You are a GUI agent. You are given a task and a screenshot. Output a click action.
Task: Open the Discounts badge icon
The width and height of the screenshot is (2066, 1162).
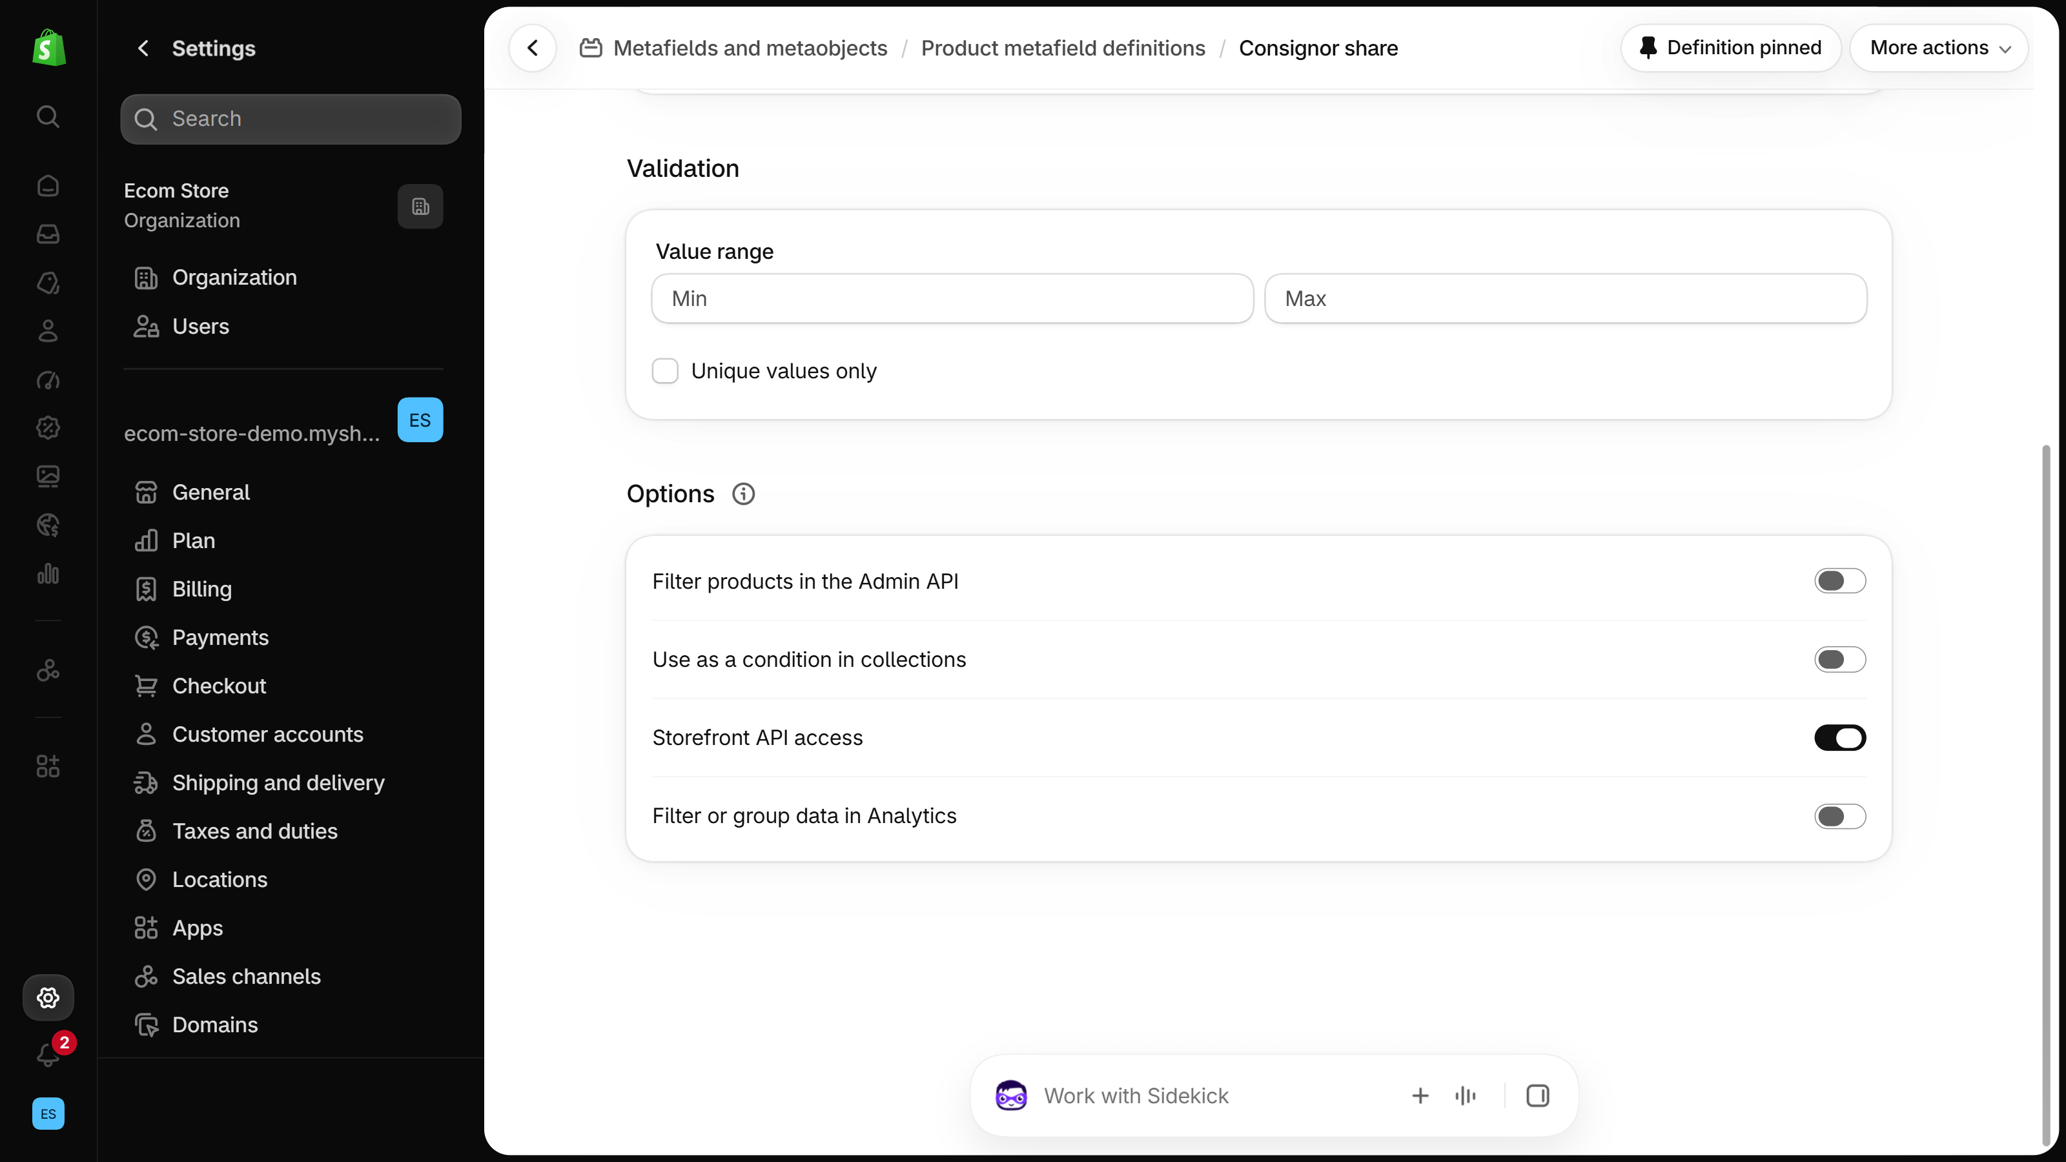click(x=48, y=427)
